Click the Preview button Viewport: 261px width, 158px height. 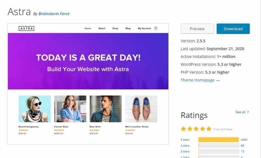pos(197,29)
